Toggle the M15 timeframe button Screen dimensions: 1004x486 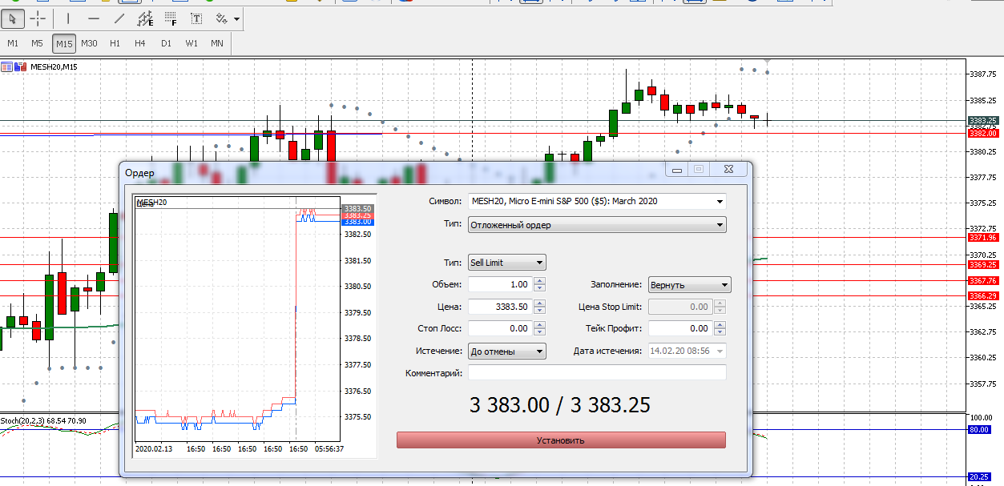[64, 43]
